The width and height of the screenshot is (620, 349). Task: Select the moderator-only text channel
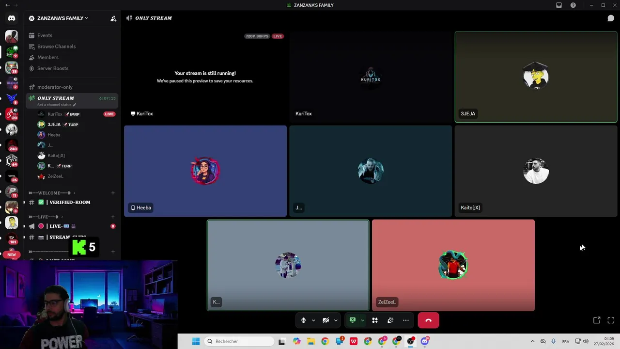(55, 87)
